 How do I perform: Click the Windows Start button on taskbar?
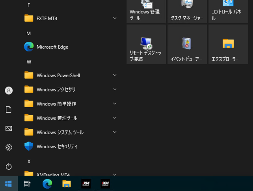click(x=9, y=183)
